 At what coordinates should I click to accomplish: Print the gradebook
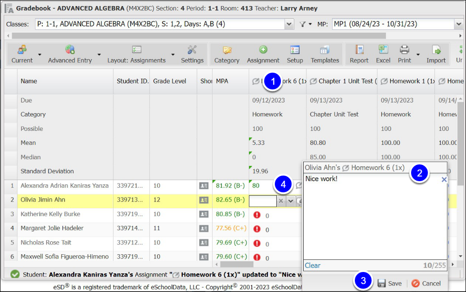pyautogui.click(x=404, y=54)
